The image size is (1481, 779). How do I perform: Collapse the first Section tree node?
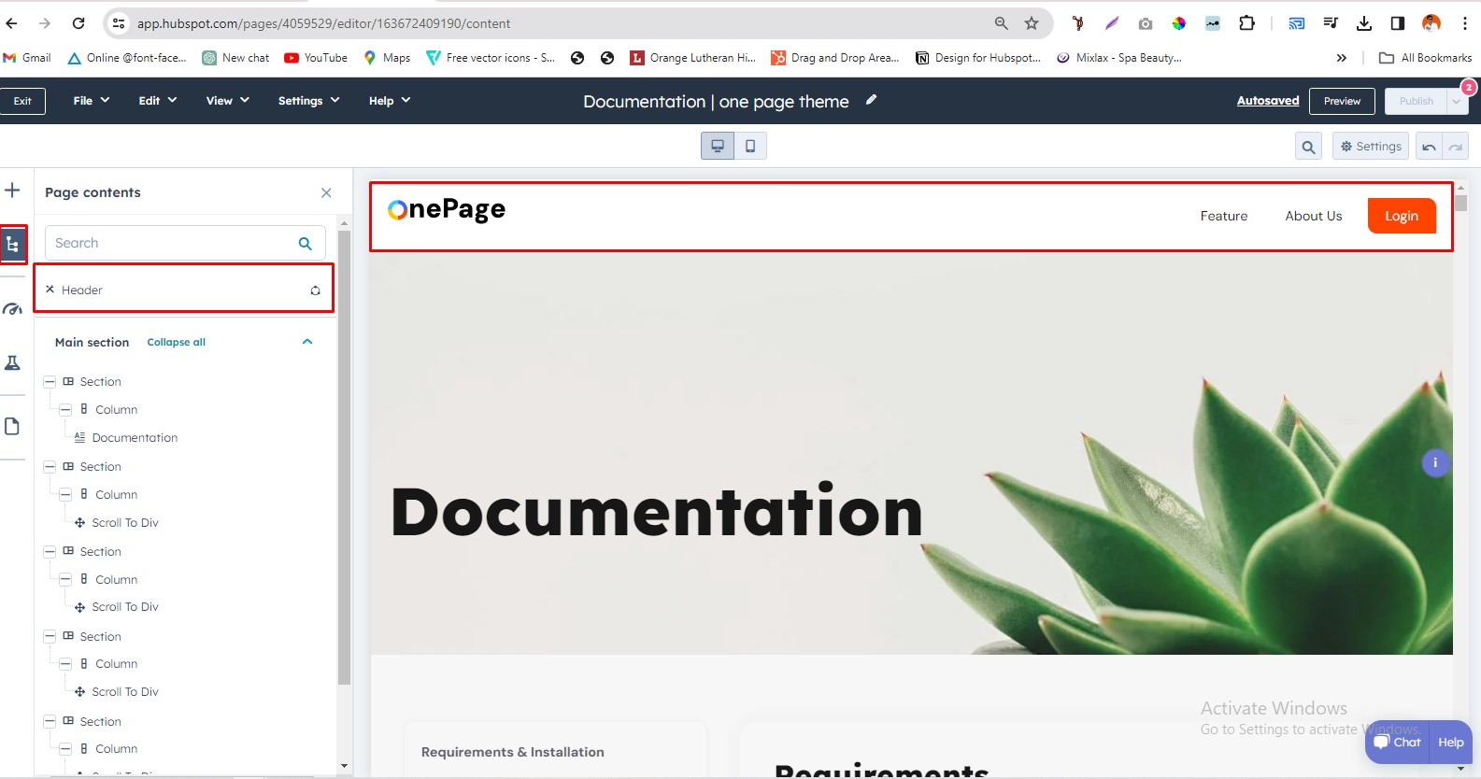click(50, 382)
